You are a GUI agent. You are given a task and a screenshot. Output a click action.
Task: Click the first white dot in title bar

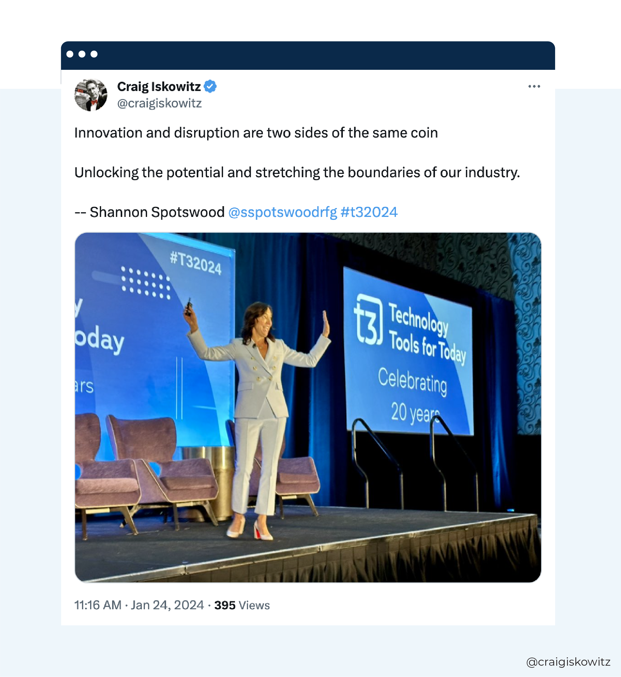(x=70, y=54)
